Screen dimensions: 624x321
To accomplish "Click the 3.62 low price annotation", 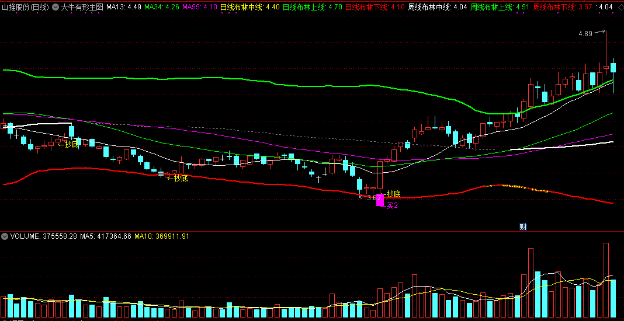I will point(374,198).
